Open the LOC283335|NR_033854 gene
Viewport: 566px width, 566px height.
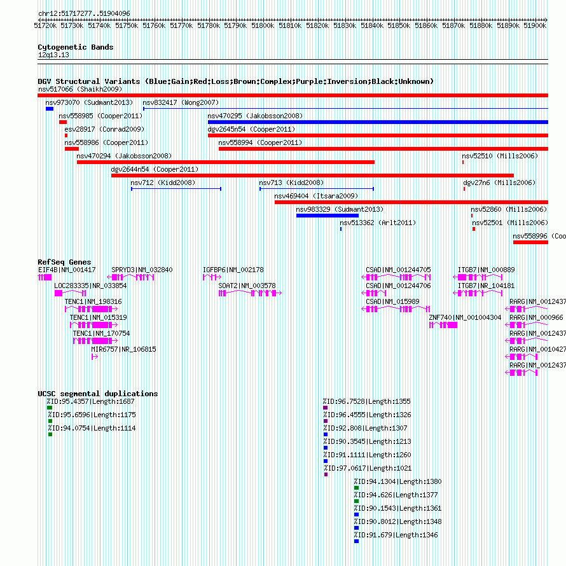70,293
